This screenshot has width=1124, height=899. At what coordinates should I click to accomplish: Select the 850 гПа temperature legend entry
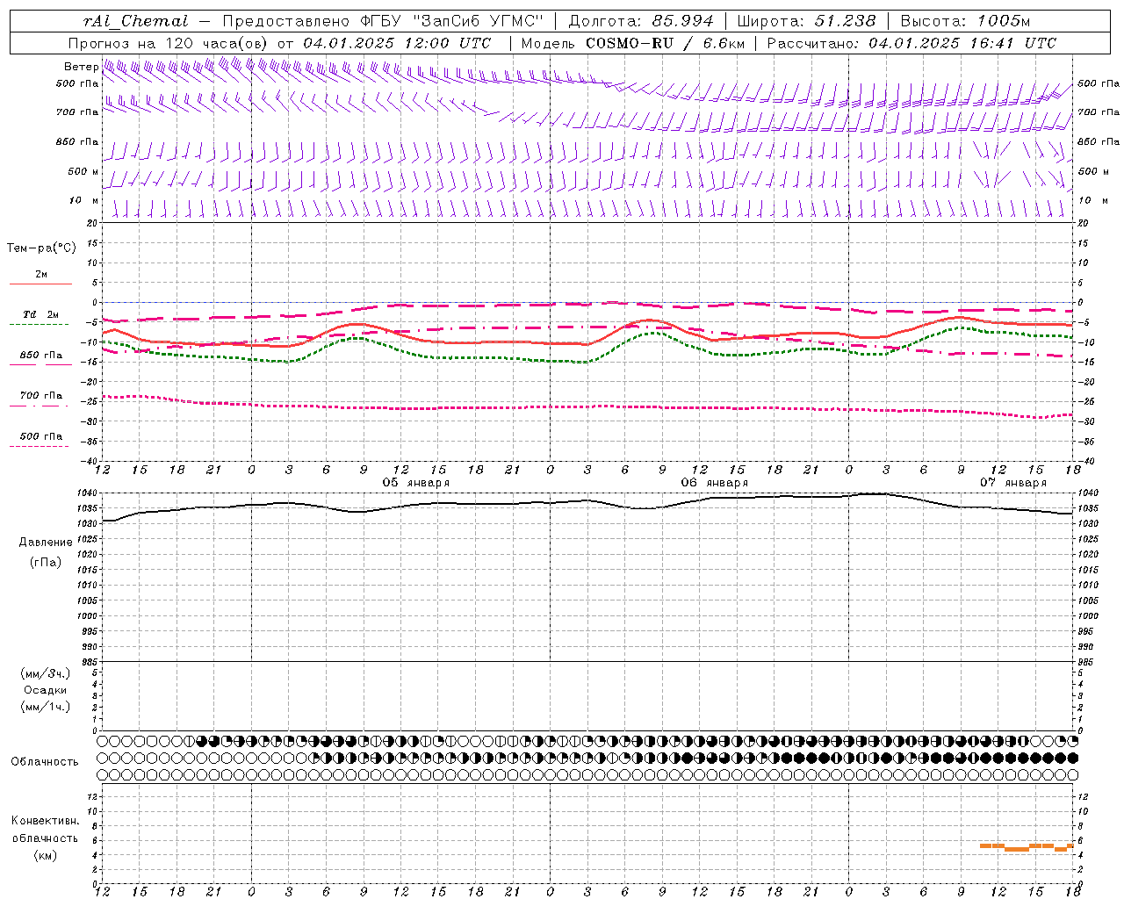pos(41,356)
